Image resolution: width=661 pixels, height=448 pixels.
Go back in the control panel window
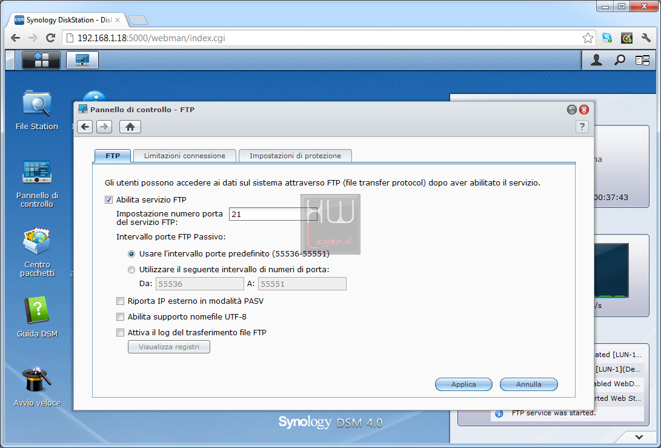click(x=85, y=127)
